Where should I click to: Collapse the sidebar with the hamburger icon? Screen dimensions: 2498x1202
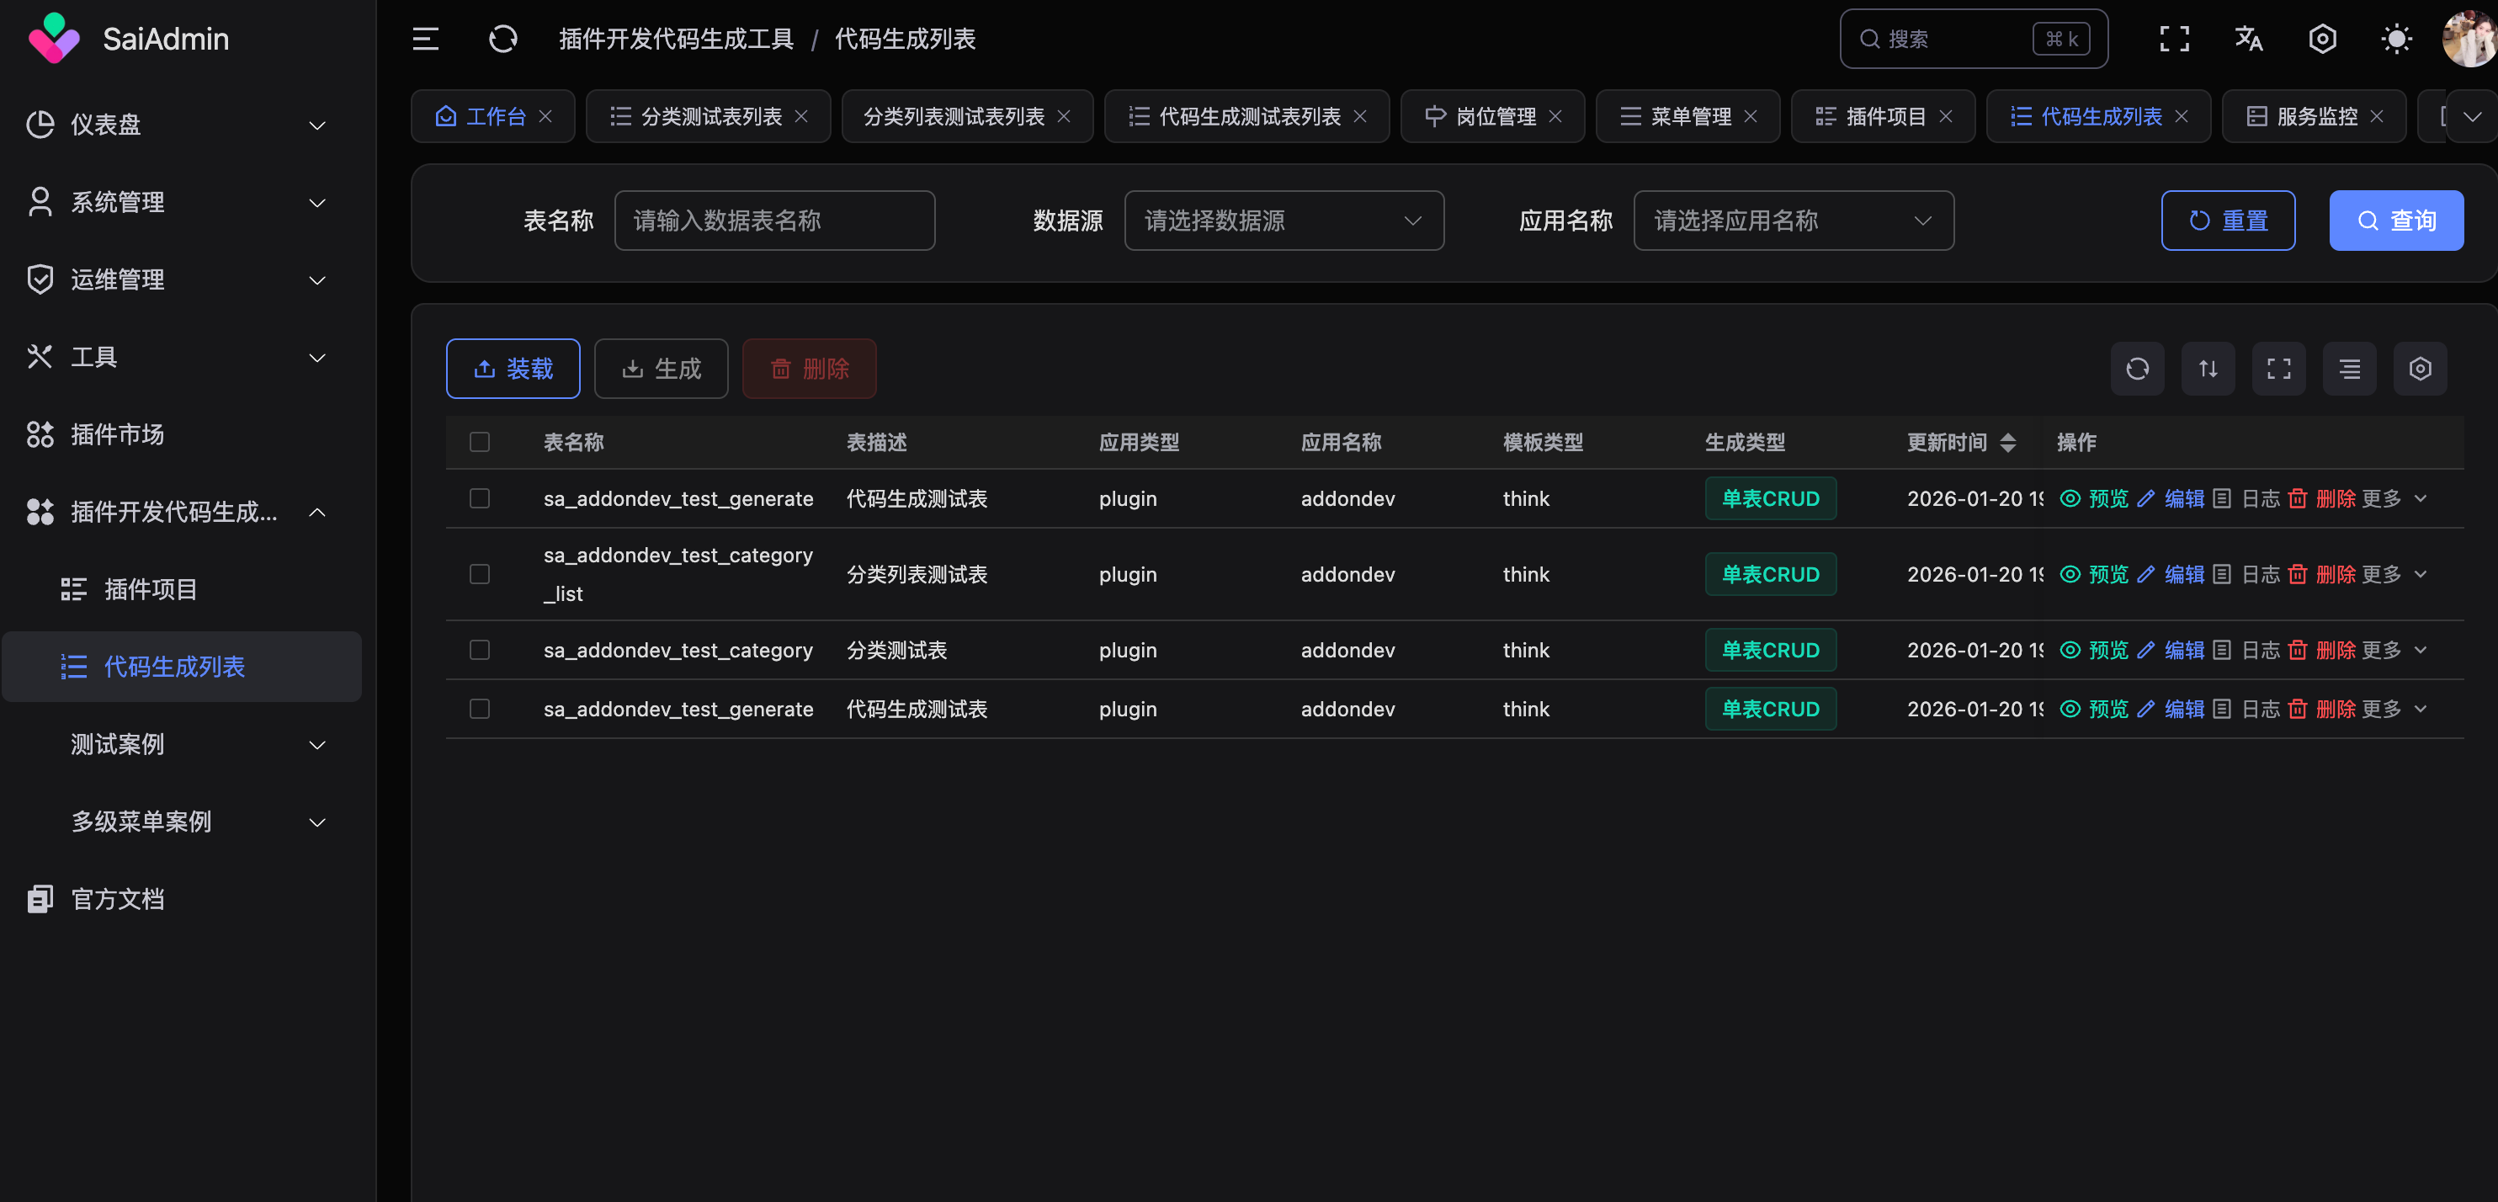(x=425, y=39)
